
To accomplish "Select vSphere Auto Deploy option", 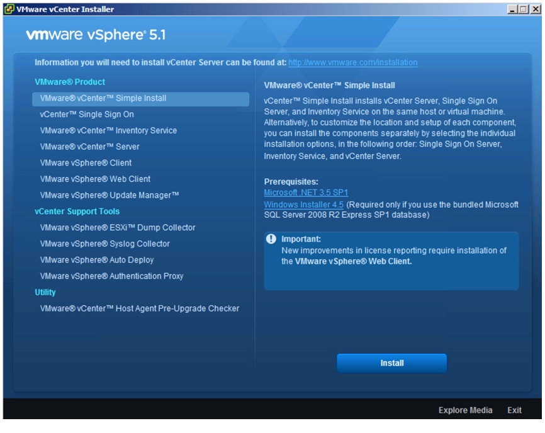I will (x=97, y=260).
